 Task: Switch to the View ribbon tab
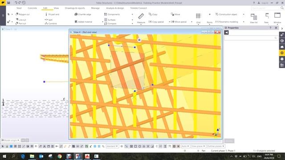[56, 8]
